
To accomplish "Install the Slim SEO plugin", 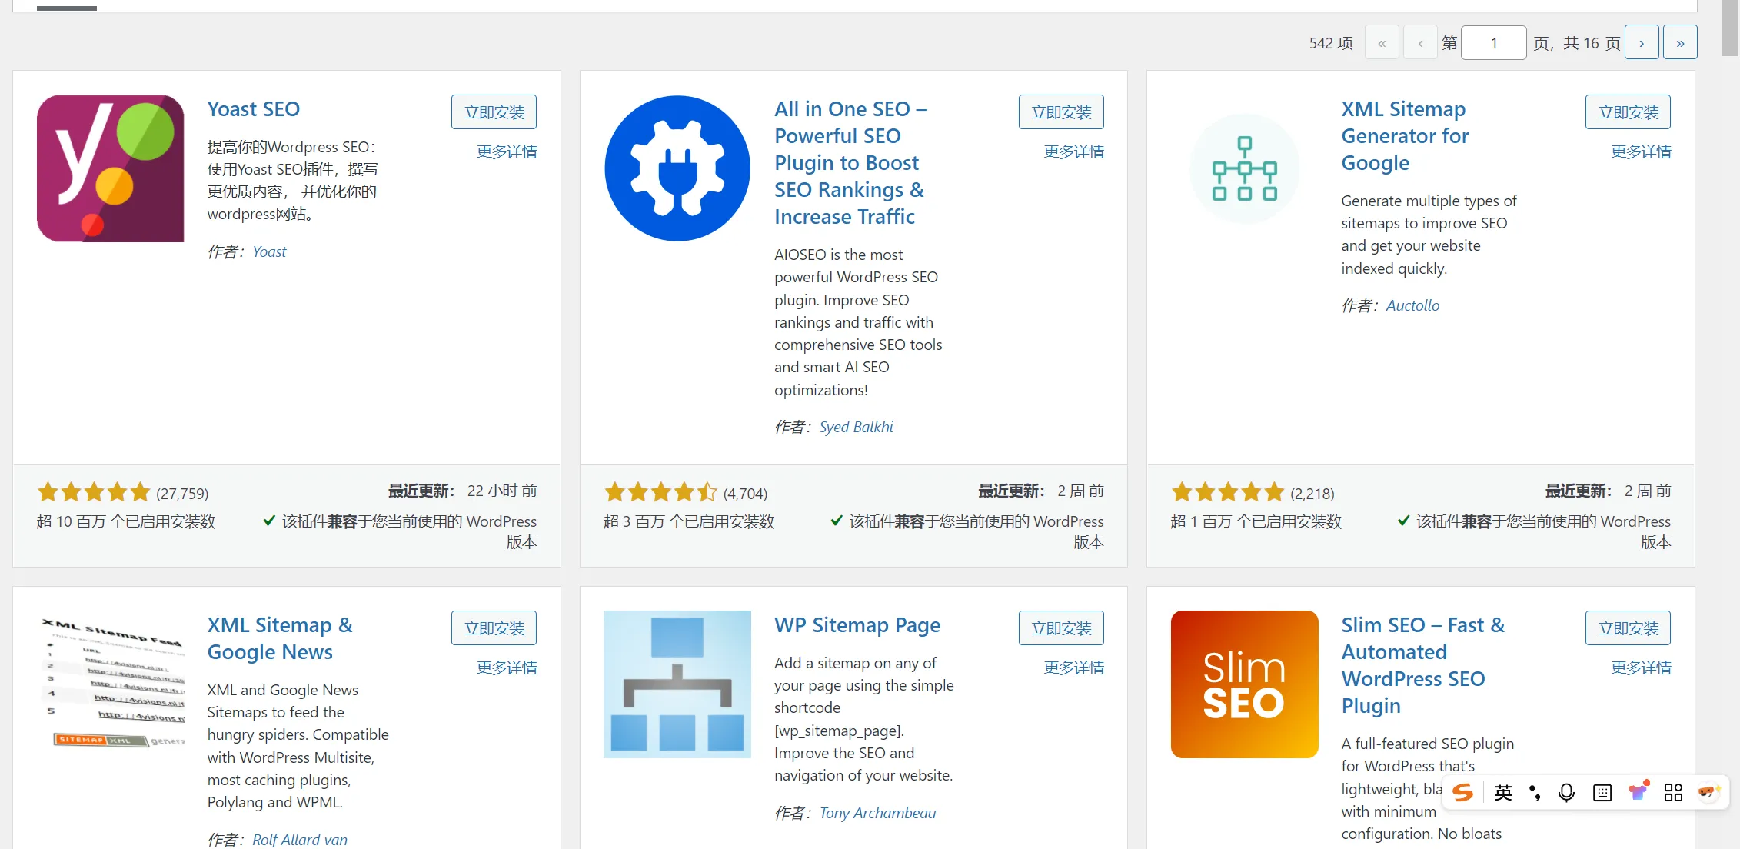I will point(1628,628).
